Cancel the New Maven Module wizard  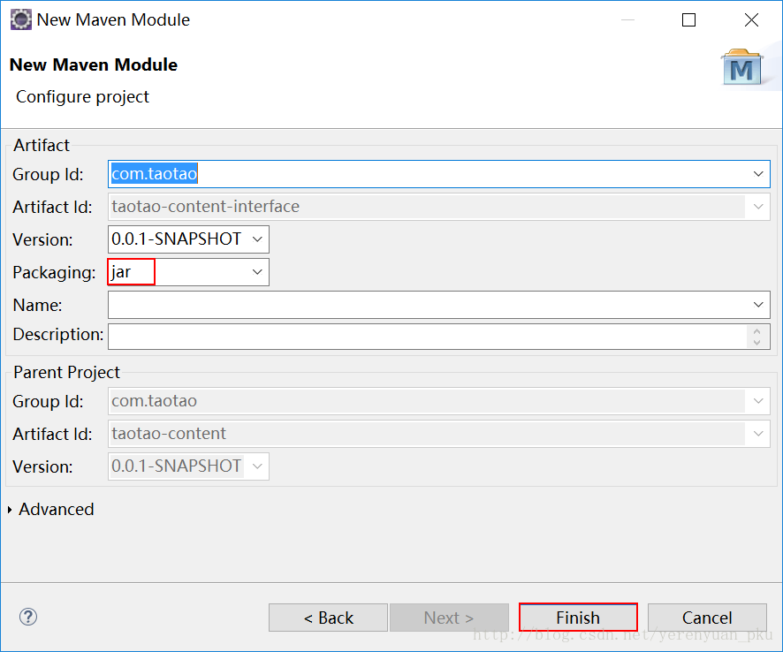coord(707,618)
